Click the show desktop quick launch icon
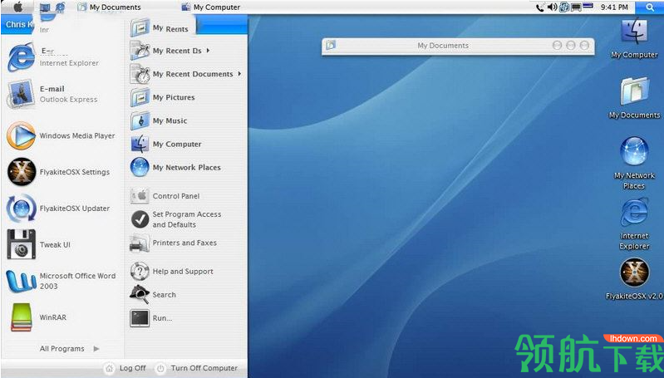 45,7
